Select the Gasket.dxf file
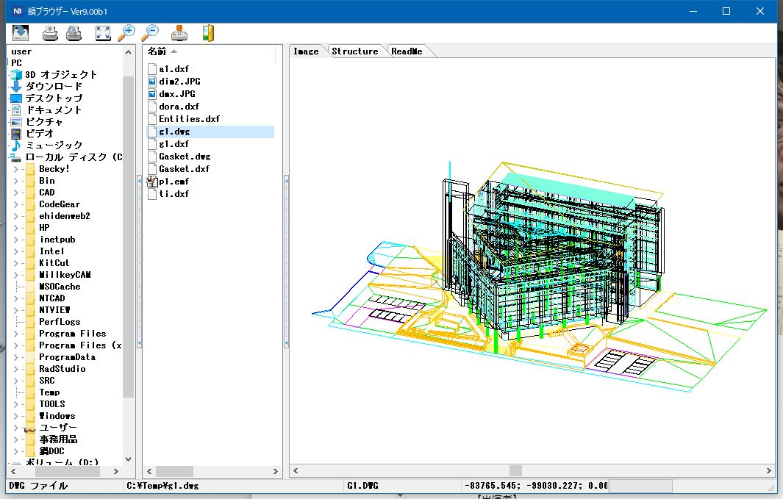Screen dimensions: 783x499 [185, 169]
